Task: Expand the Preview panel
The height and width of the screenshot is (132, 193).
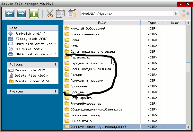Action: [x=55, y=92]
